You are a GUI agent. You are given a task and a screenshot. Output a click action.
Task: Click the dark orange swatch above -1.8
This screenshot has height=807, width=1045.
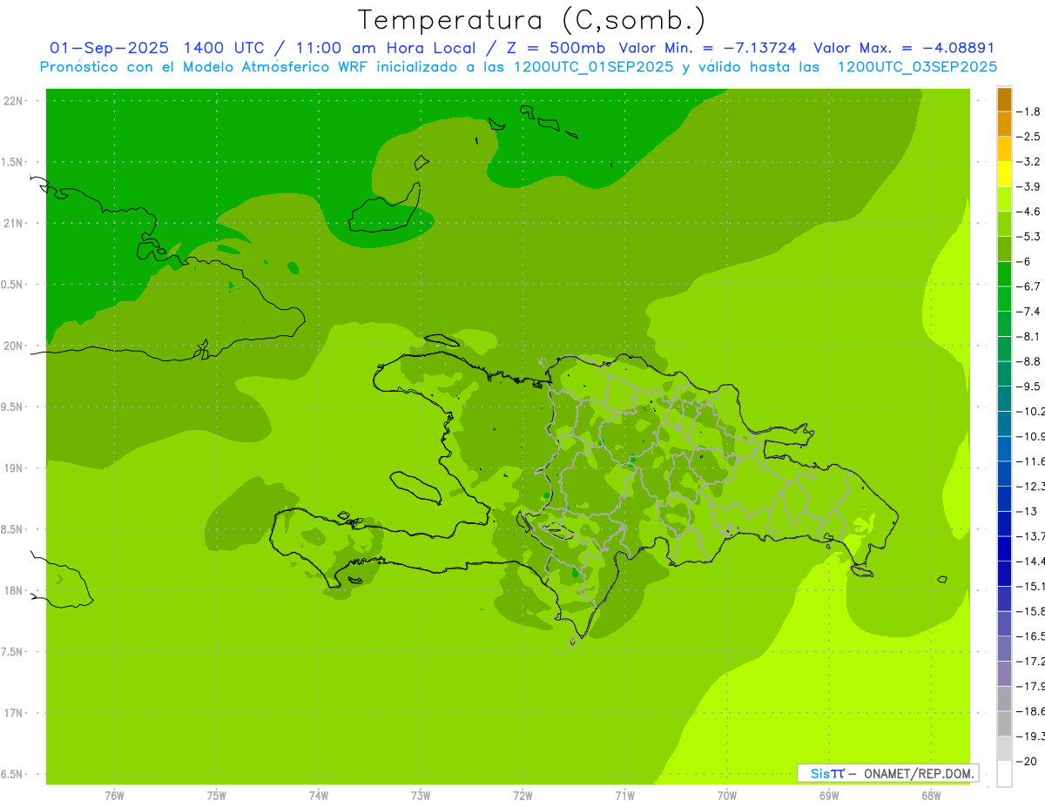pos(1004,98)
